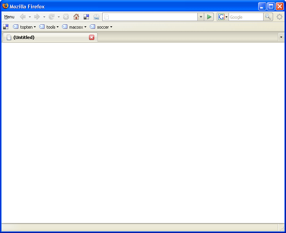Click del.icio.us icon on bookmarks toolbar
286x233 pixels.
pos(6,27)
